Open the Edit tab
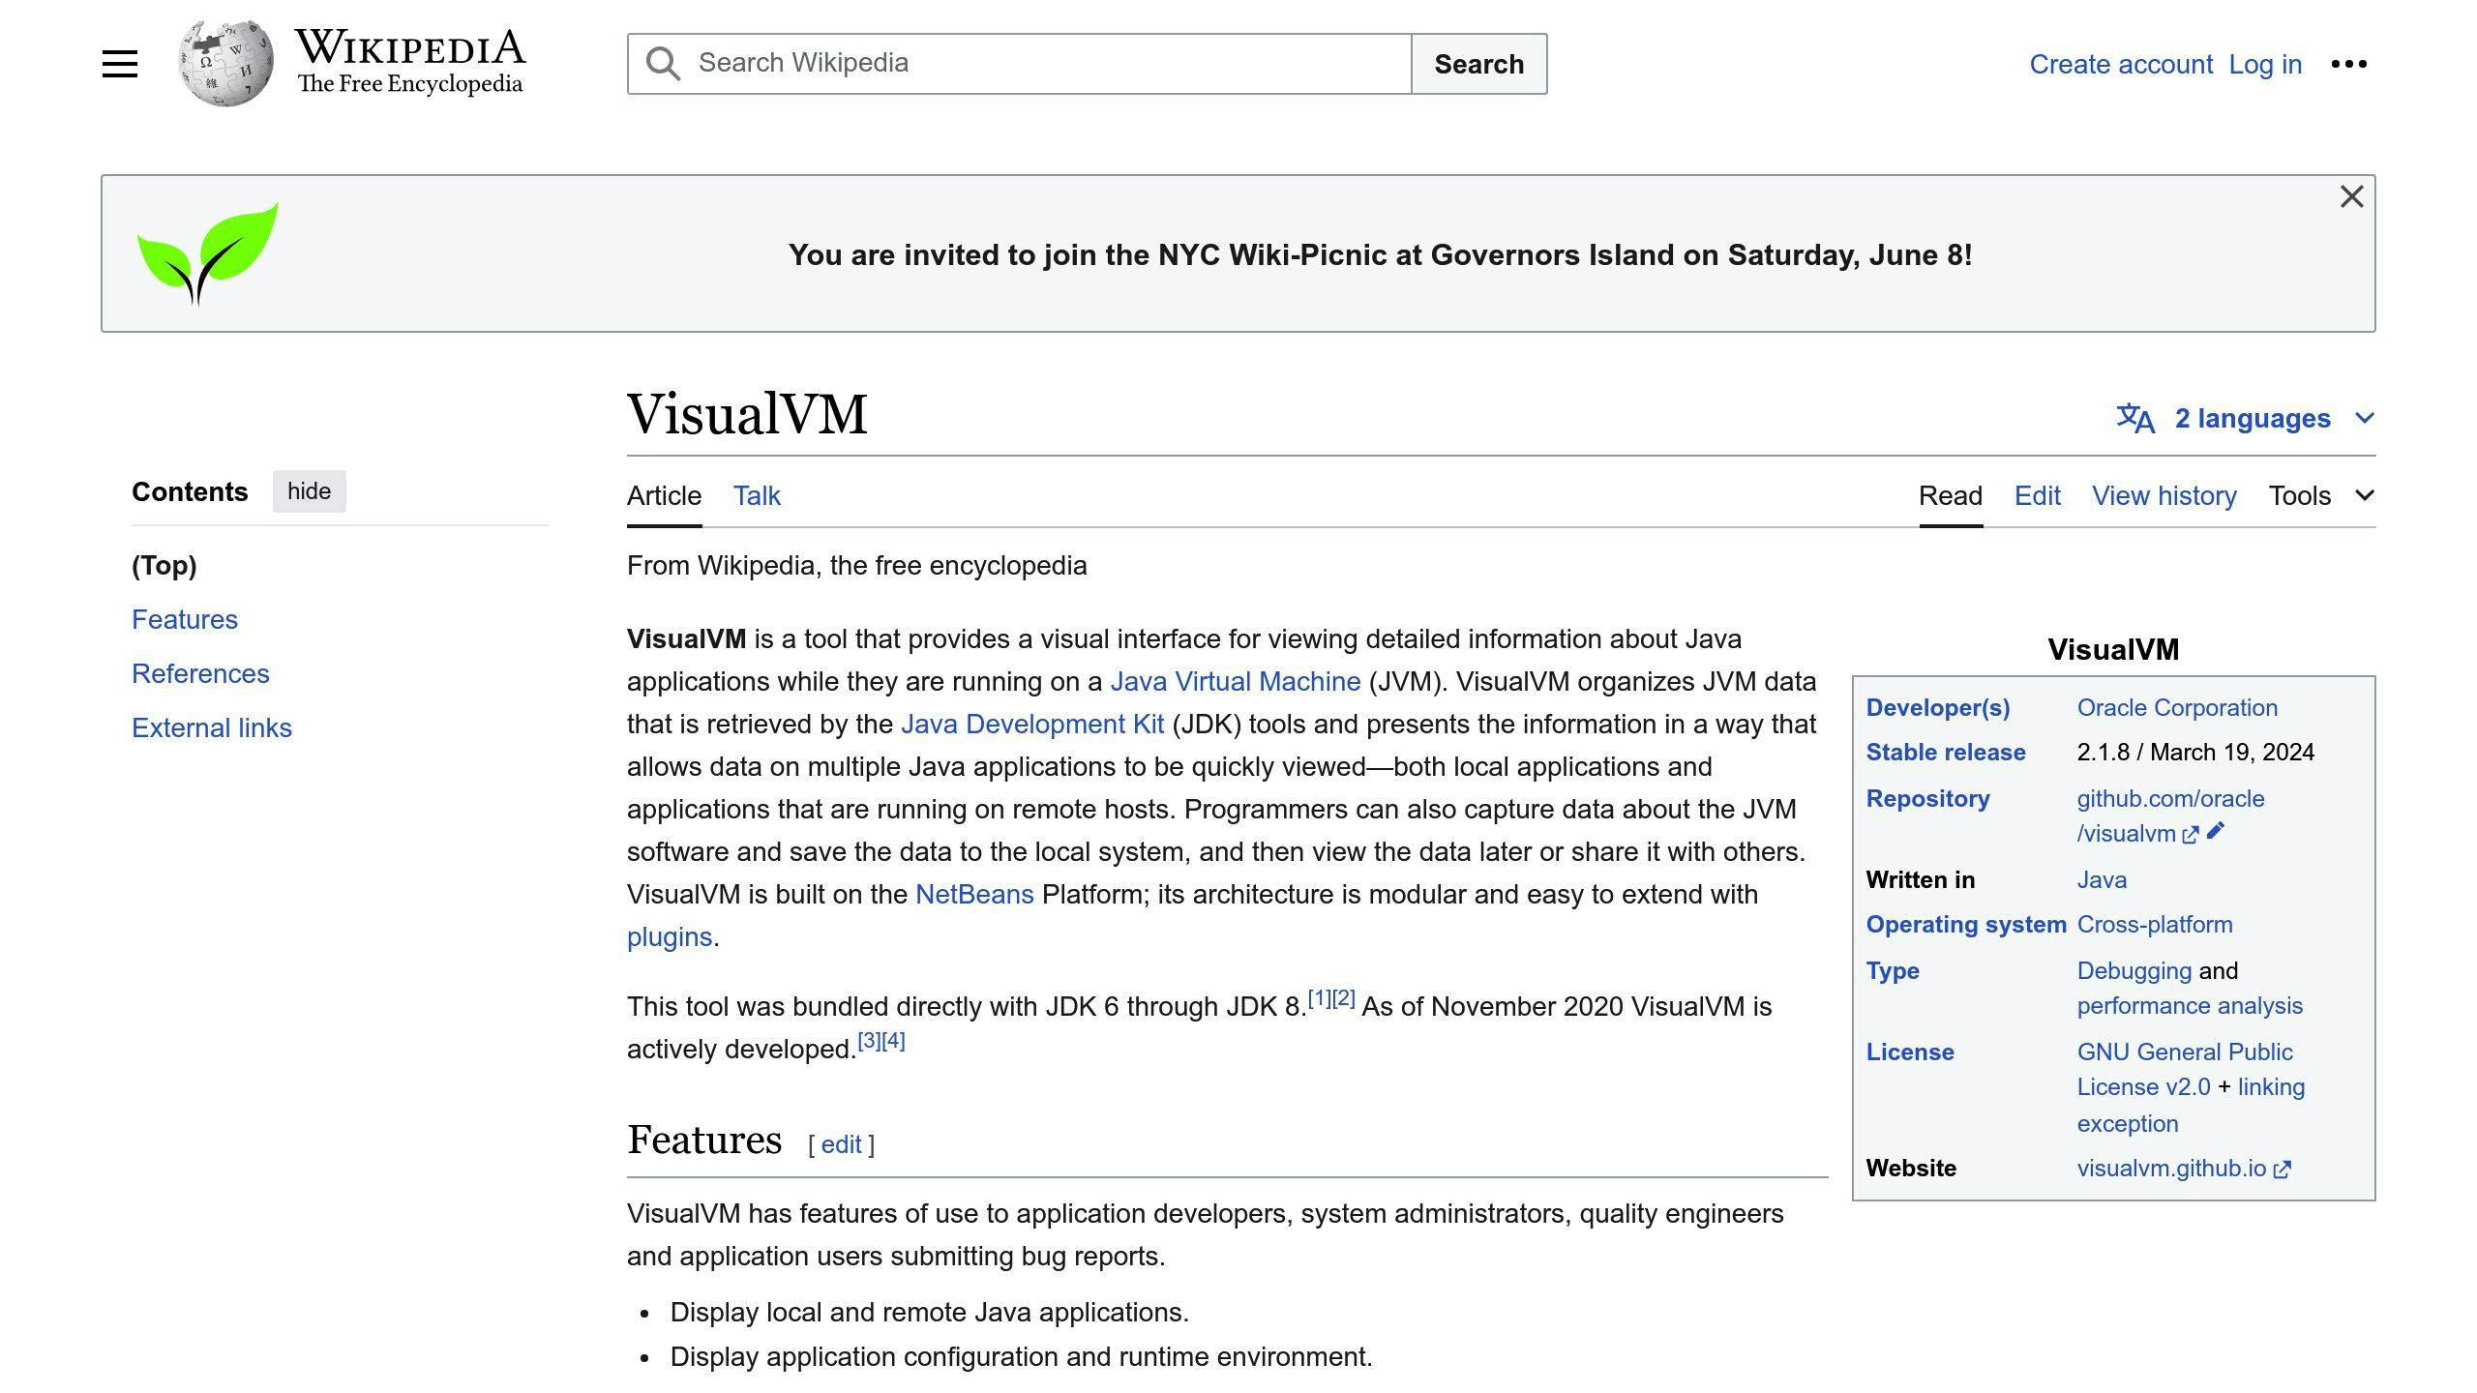This screenshot has width=2477, height=1393. (x=2037, y=495)
